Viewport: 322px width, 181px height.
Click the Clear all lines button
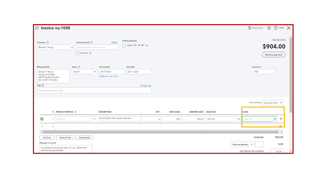point(65,138)
